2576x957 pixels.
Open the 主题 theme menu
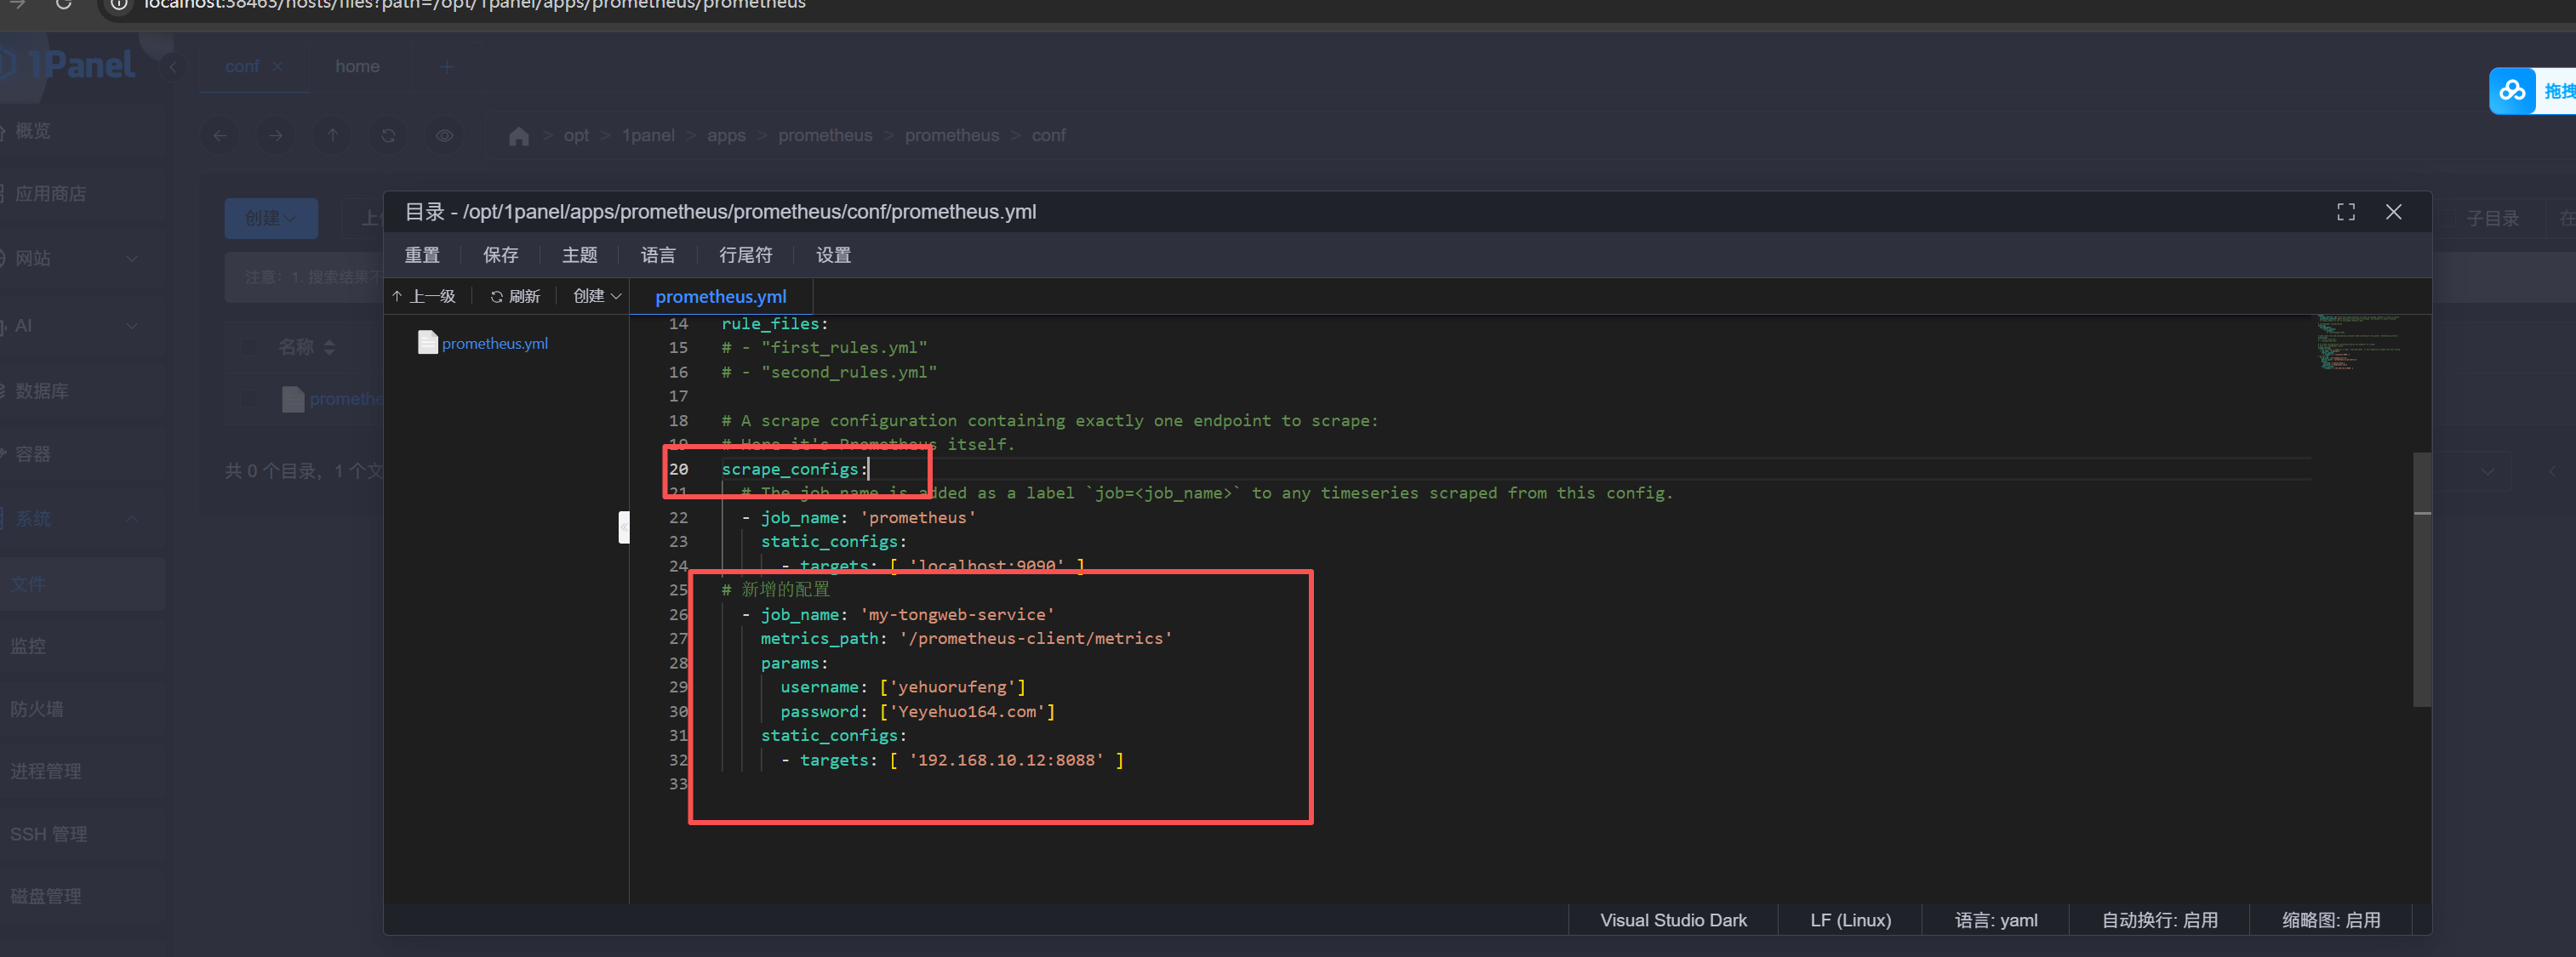pyautogui.click(x=579, y=255)
